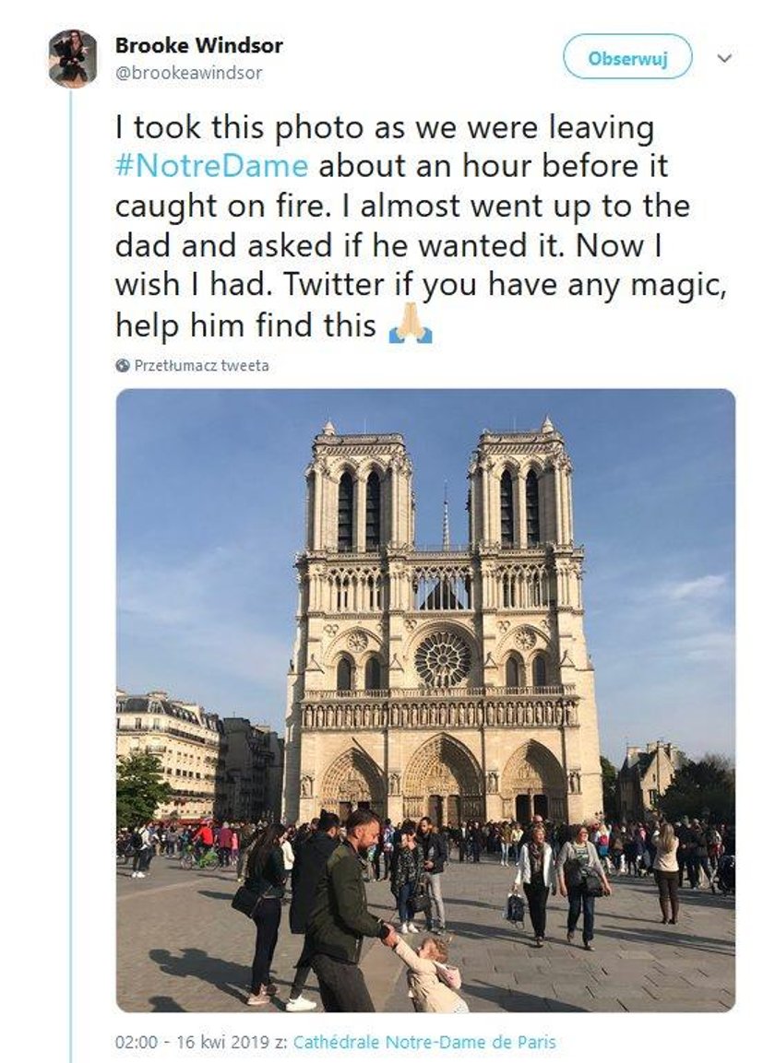775x1063 pixels.
Task: Click Przetłumacz tweeta to translate
Action: pos(201,365)
